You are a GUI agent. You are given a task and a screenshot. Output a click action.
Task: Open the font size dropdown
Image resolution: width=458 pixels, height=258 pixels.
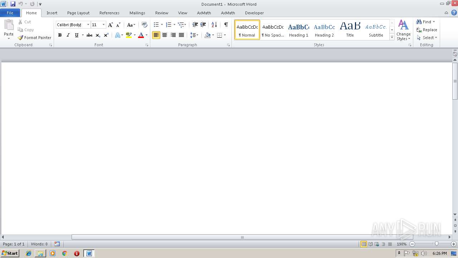tap(104, 25)
